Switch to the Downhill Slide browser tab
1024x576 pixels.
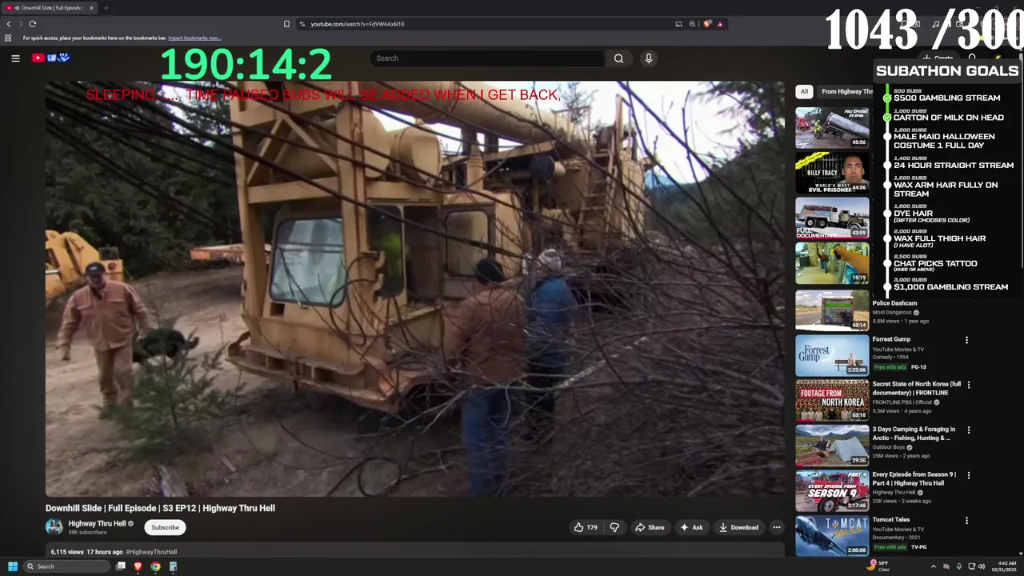click(50, 8)
